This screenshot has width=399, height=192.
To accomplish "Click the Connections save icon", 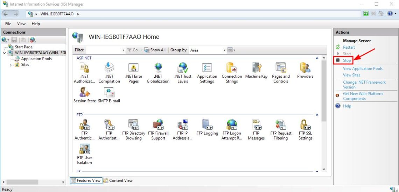I will tap(14, 40).
